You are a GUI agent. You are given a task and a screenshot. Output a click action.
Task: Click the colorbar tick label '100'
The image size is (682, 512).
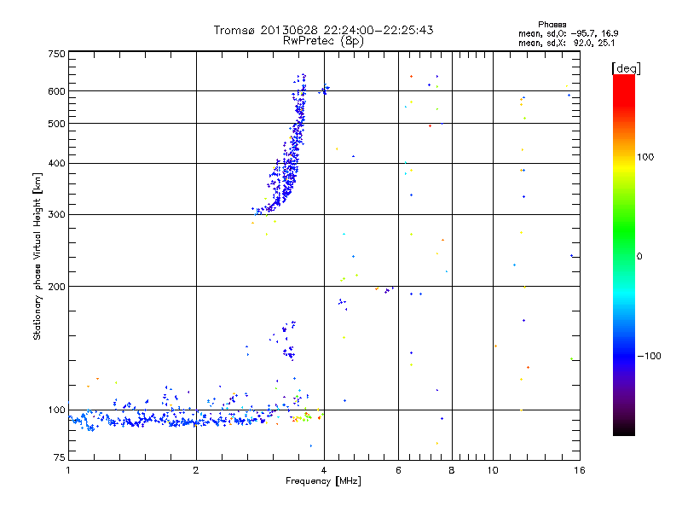[645, 157]
